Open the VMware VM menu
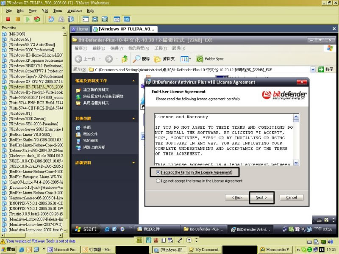 (x=45, y=11)
